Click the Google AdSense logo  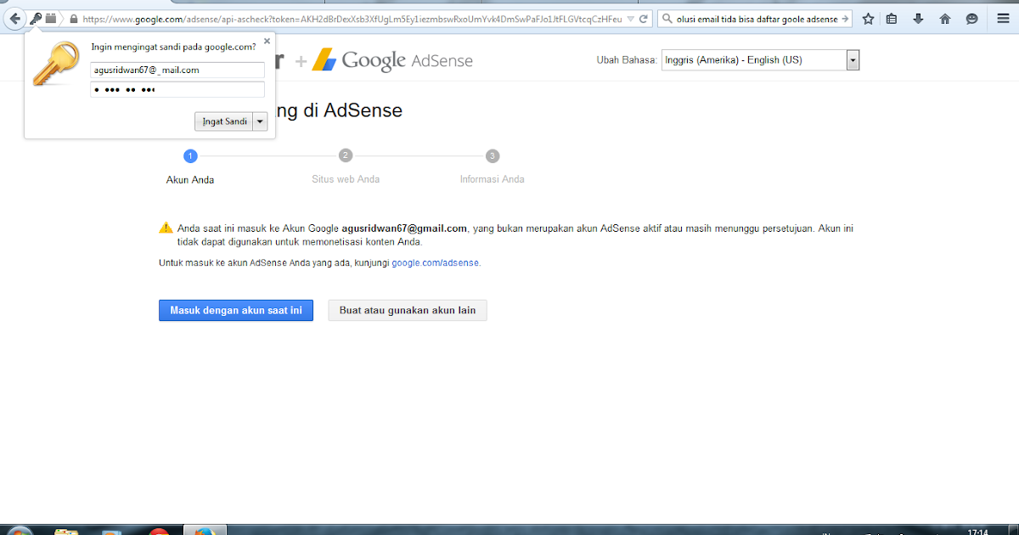tap(392, 60)
